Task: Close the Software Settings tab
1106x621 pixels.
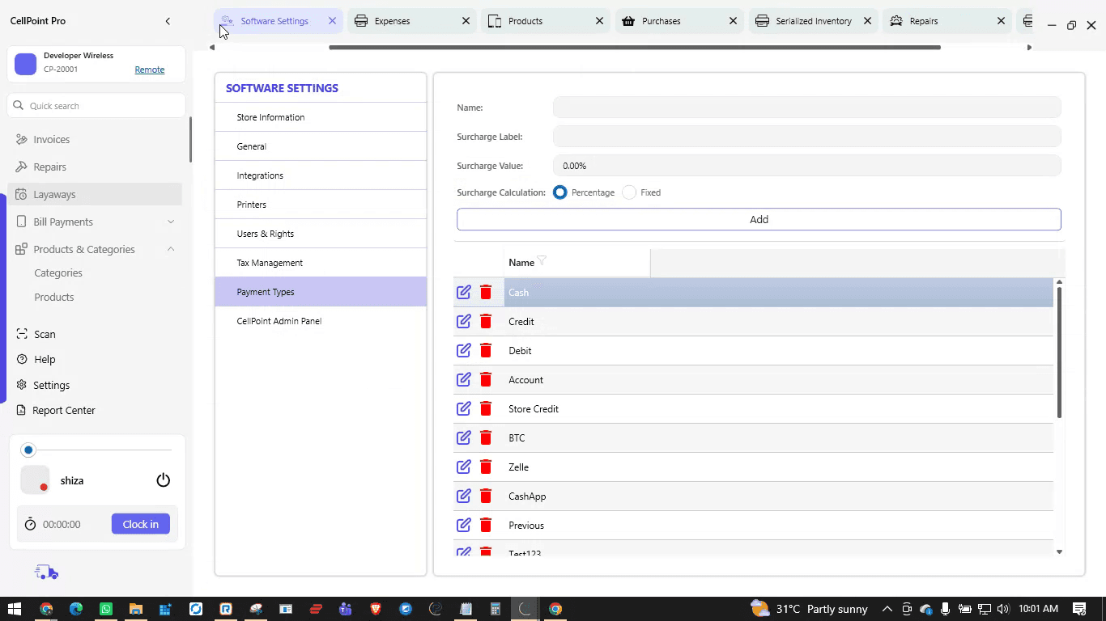Action: click(332, 21)
